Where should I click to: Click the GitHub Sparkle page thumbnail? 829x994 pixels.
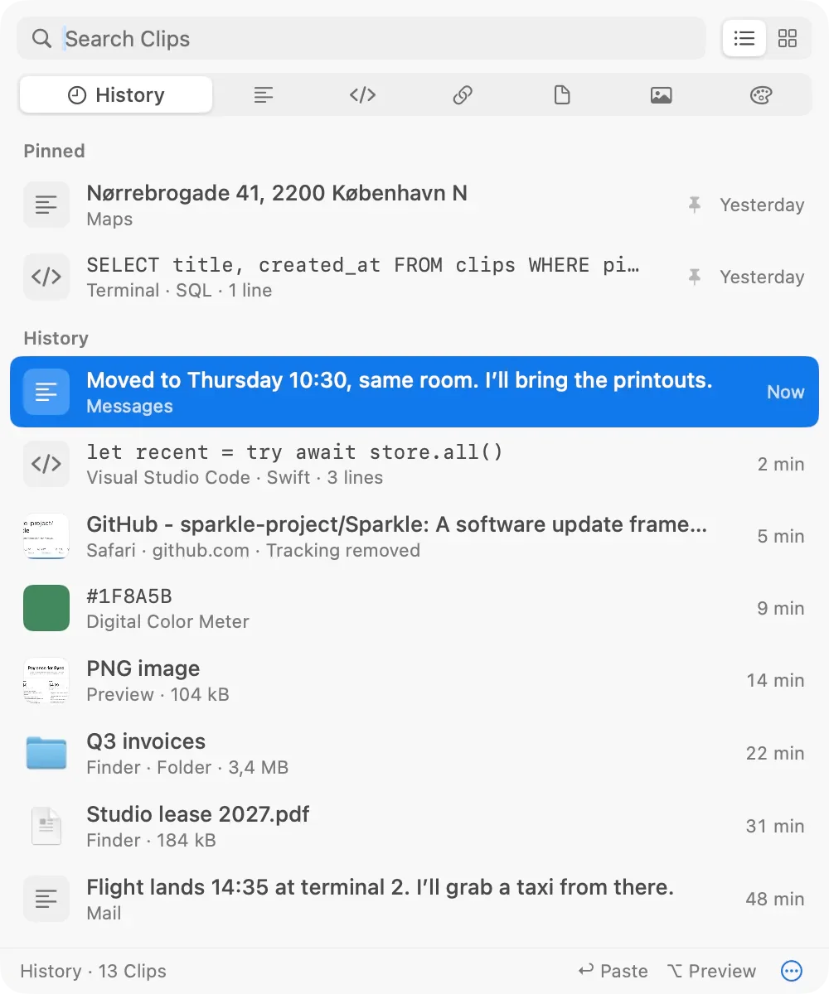point(46,536)
